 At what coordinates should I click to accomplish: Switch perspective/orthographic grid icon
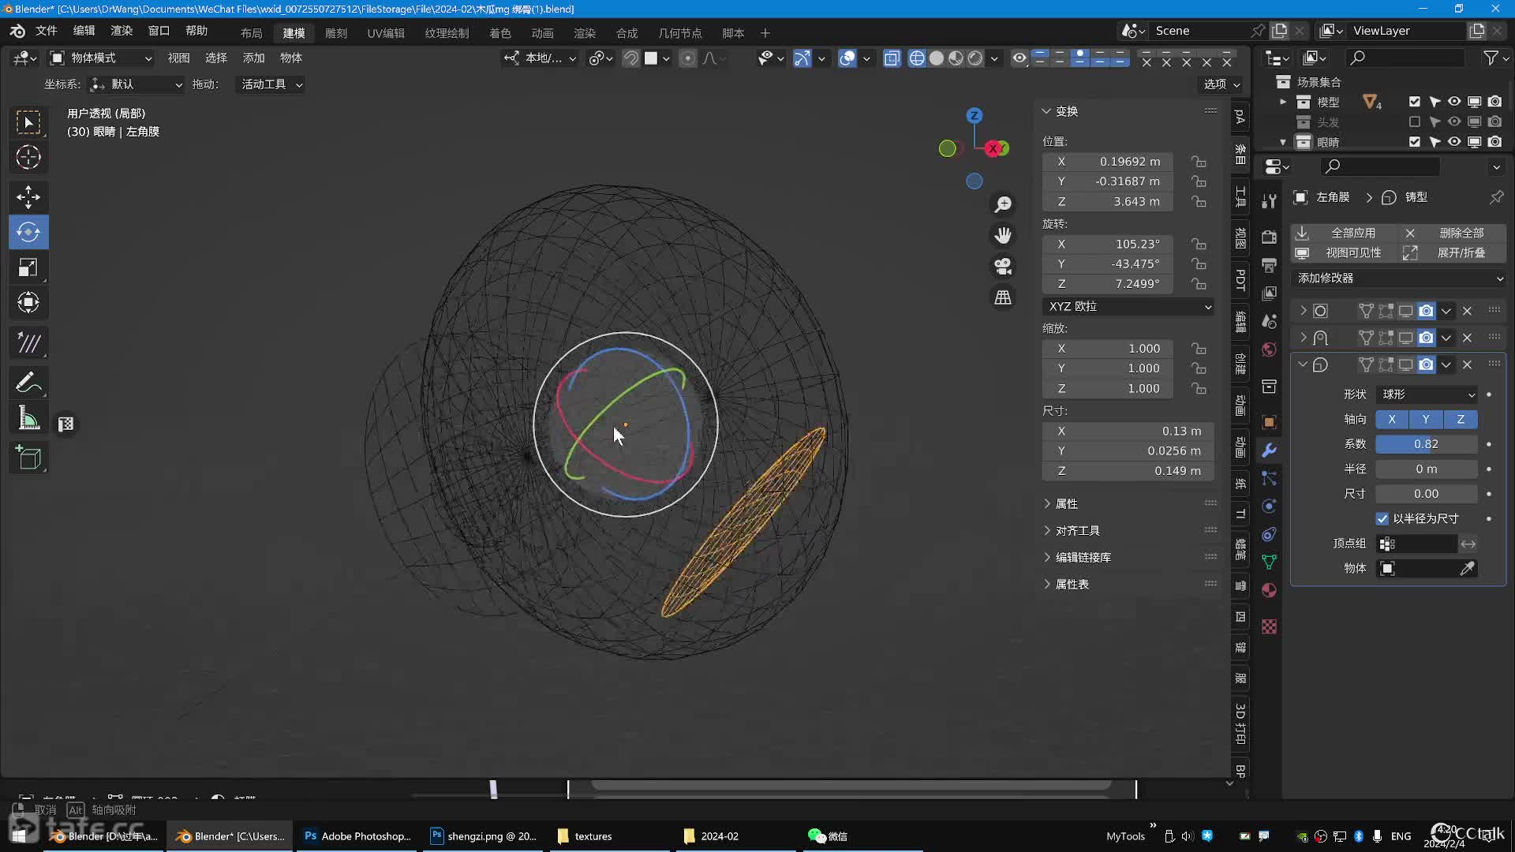tap(1003, 297)
